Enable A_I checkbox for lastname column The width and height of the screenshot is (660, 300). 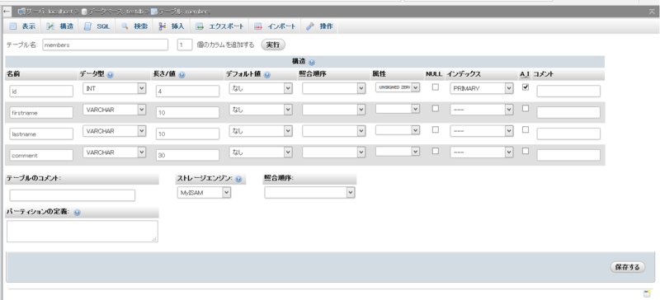coord(526,129)
